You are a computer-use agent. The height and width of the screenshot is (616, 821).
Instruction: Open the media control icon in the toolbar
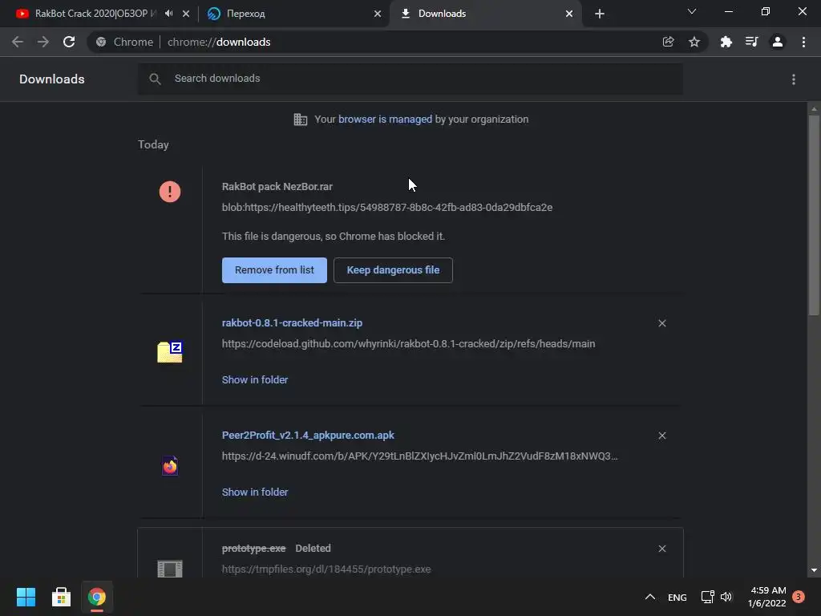751,42
